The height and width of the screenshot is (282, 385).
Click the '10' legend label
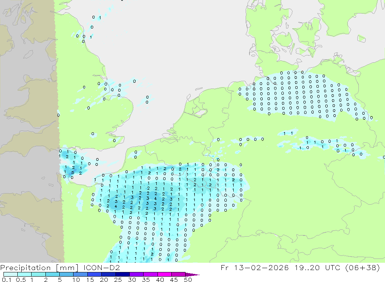[76, 280]
